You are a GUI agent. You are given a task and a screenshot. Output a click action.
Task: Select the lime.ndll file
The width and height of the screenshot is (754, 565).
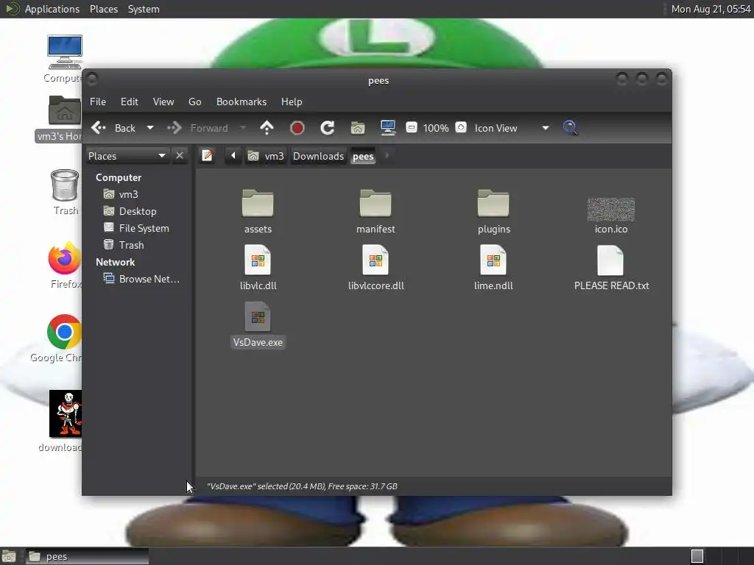493,268
